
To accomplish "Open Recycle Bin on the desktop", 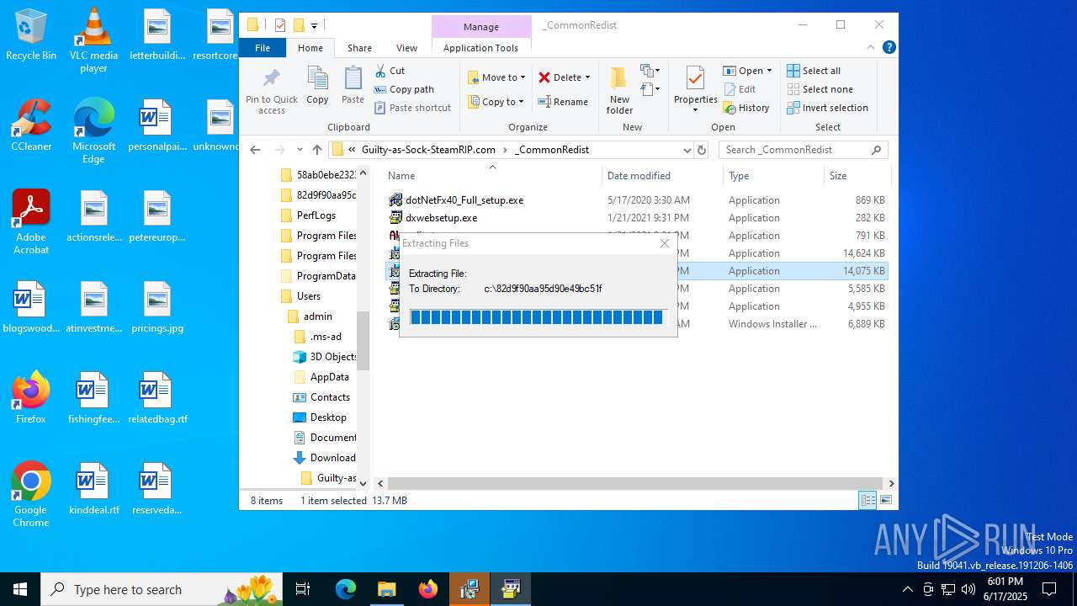I will [x=31, y=35].
